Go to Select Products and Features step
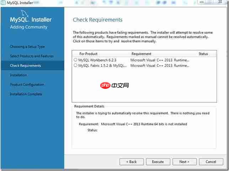The height and width of the screenshot is (171, 229). tap(32, 56)
